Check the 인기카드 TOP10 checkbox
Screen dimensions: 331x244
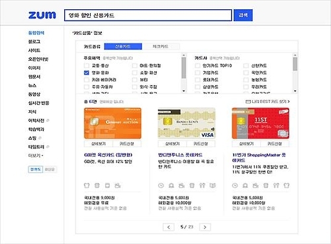[197, 65]
